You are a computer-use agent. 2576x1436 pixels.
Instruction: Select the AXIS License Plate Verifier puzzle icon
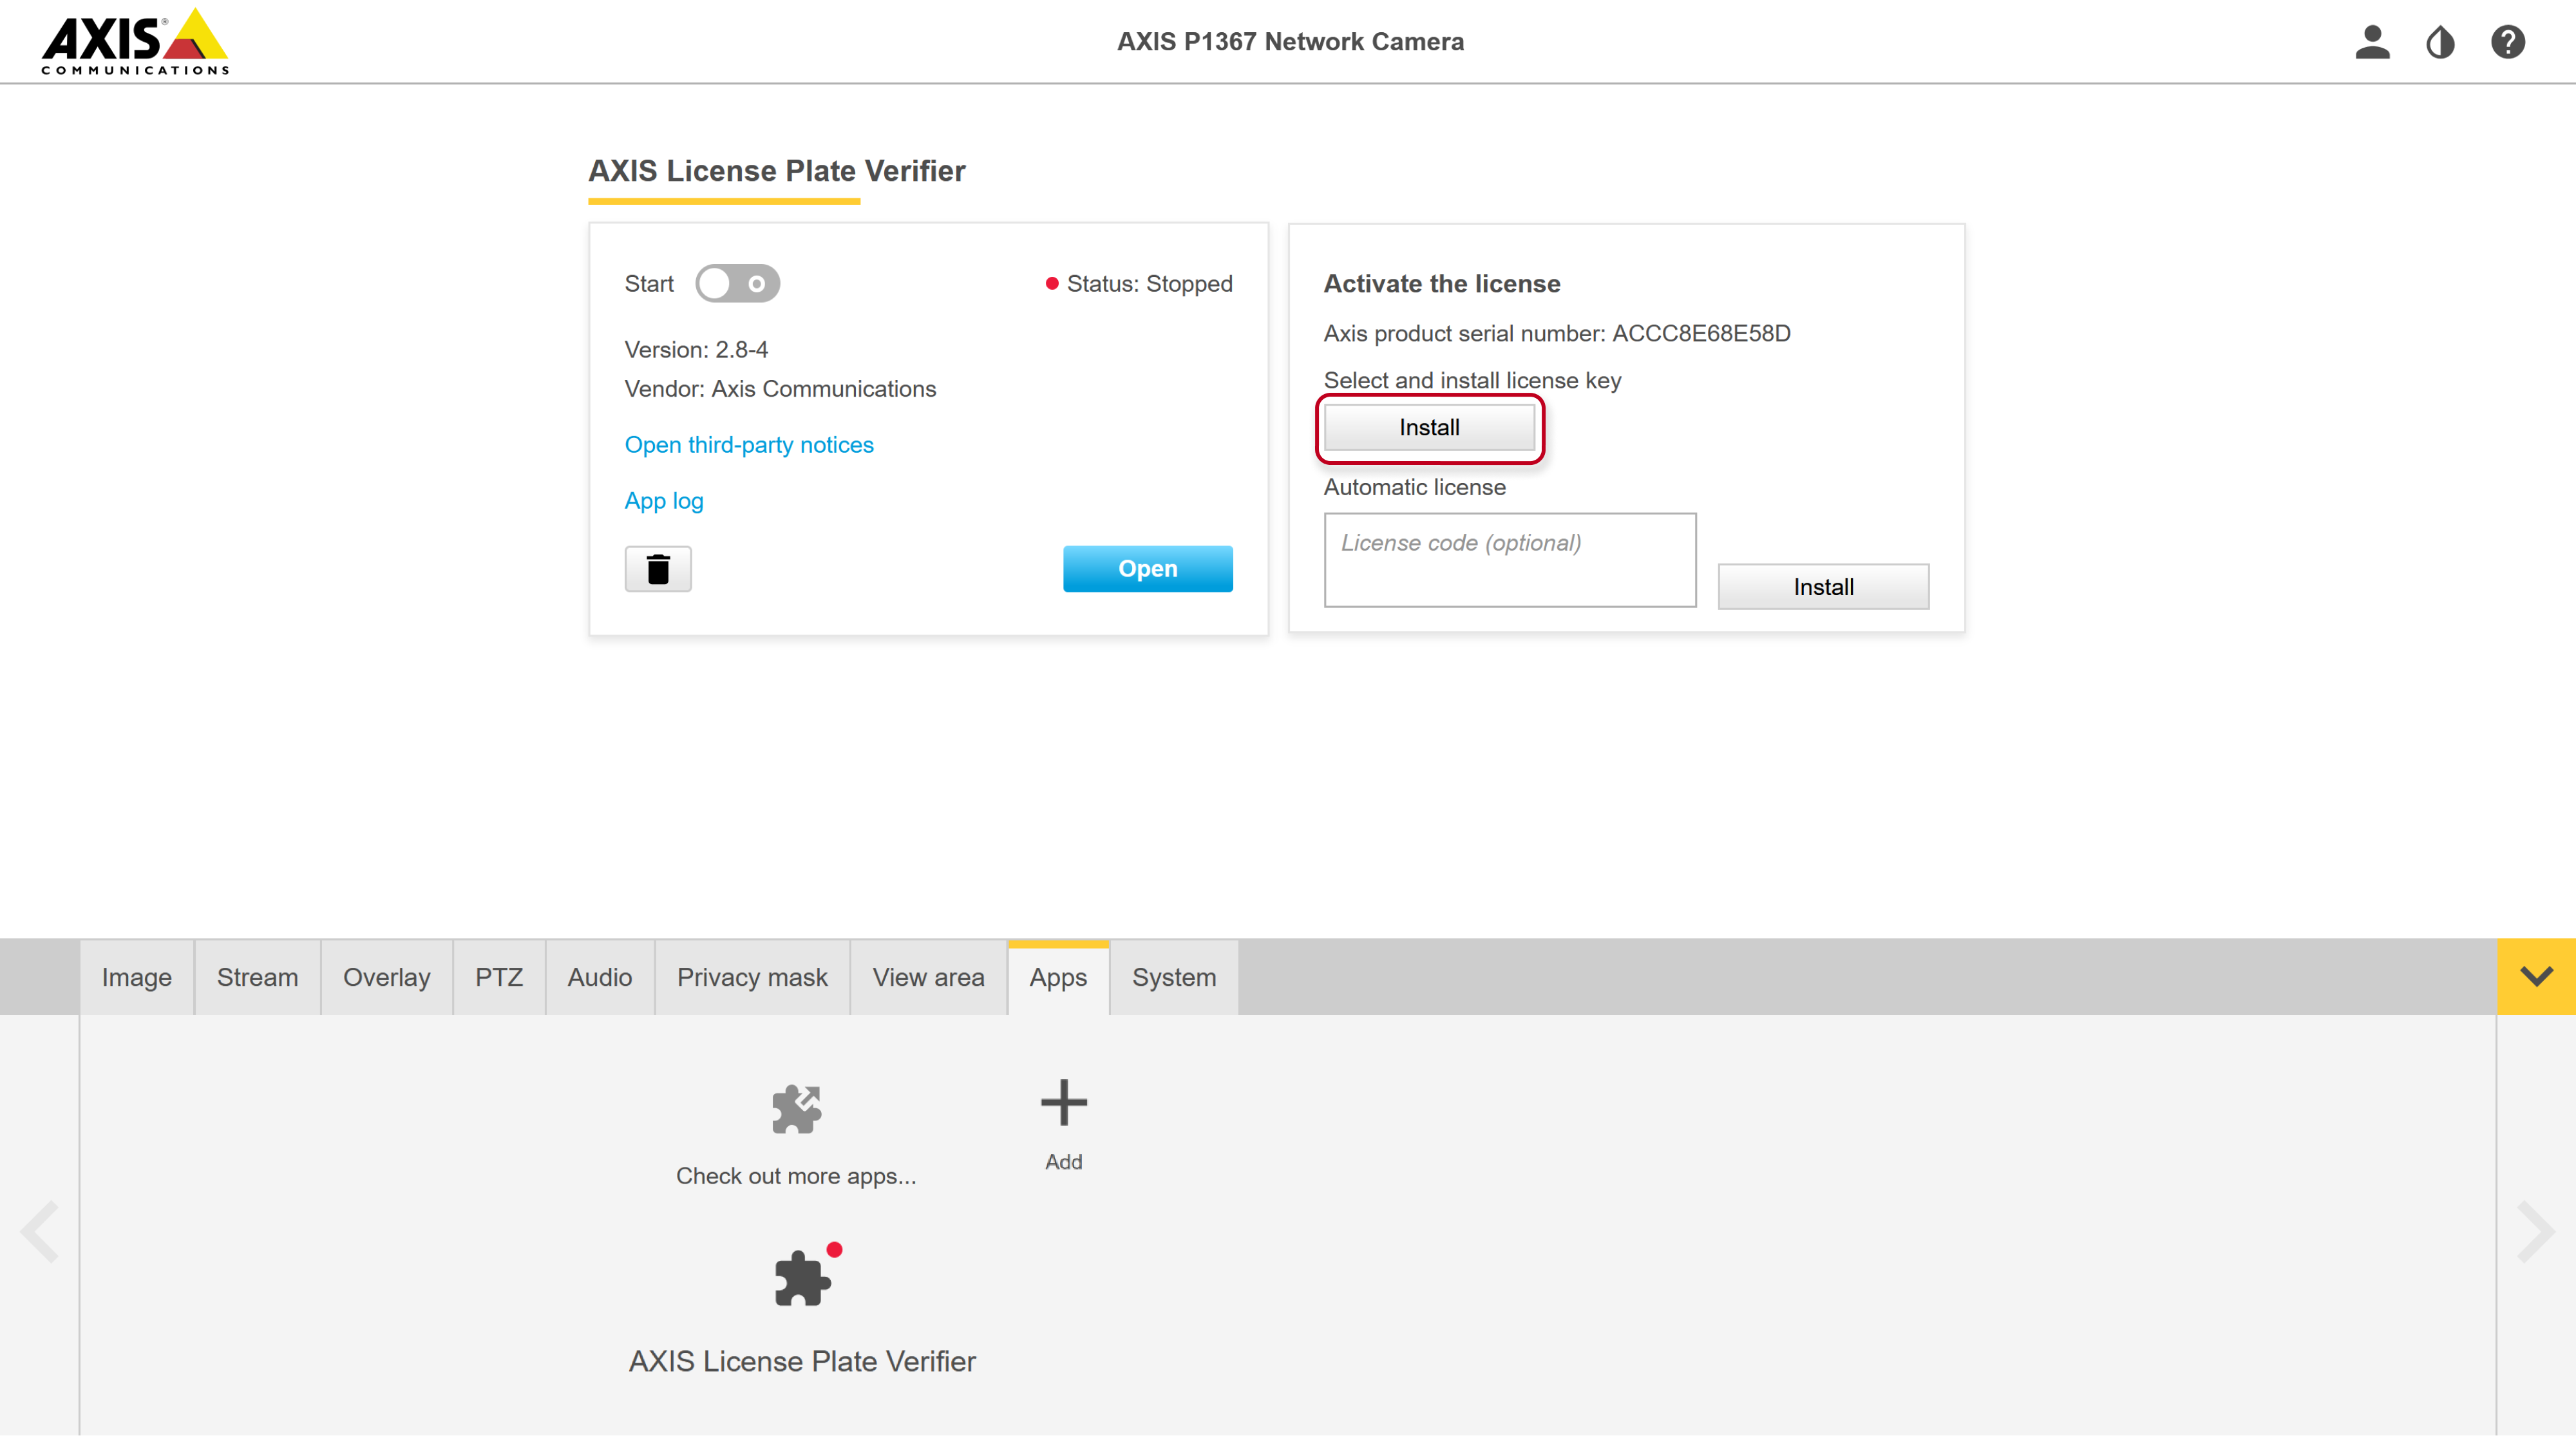tap(803, 1278)
